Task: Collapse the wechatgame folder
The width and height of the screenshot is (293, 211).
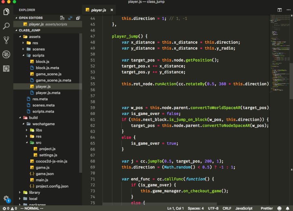Action: point(23,124)
